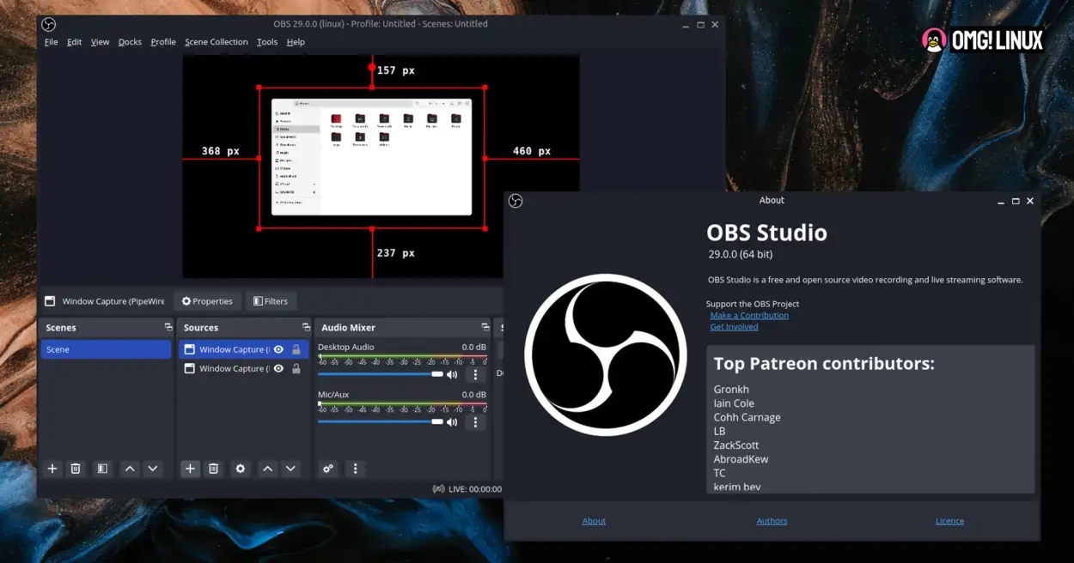1074x563 pixels.
Task: Pop out the Audio Mixer panel
Action: tap(484, 327)
